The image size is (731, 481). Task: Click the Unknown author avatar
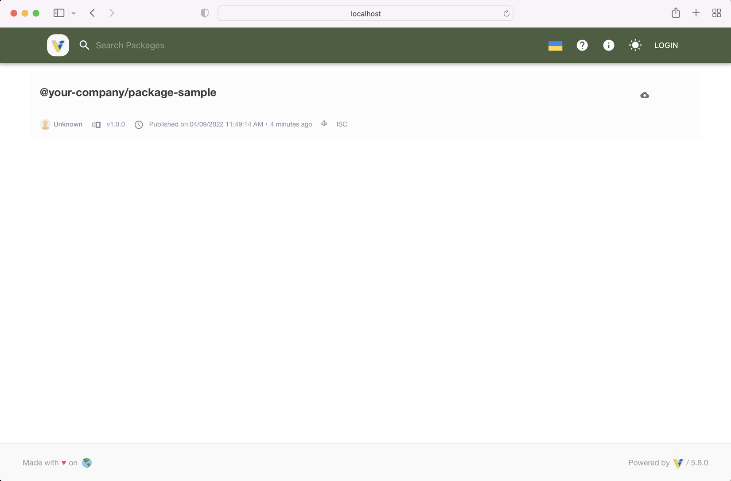[x=45, y=124]
